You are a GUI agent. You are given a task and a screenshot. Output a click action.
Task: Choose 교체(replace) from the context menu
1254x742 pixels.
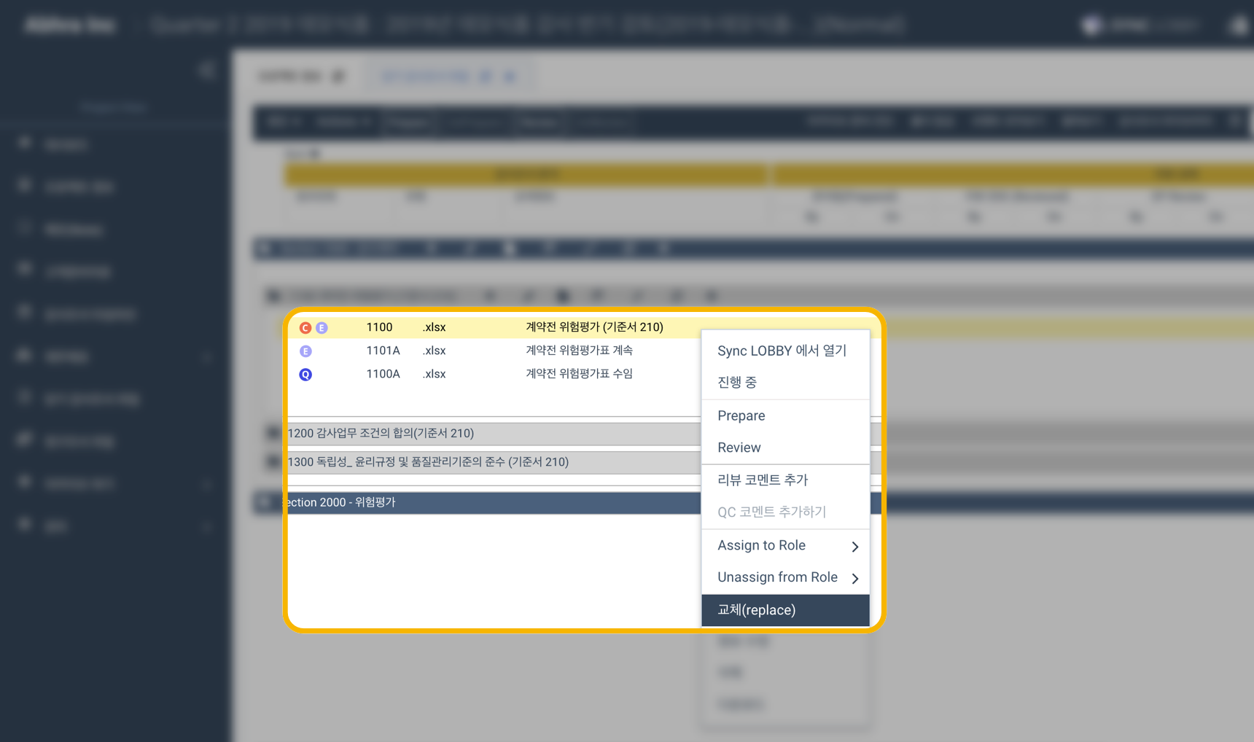pos(756,610)
